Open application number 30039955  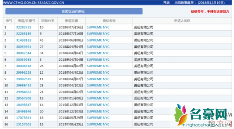pyautogui.click(x=23, y=60)
